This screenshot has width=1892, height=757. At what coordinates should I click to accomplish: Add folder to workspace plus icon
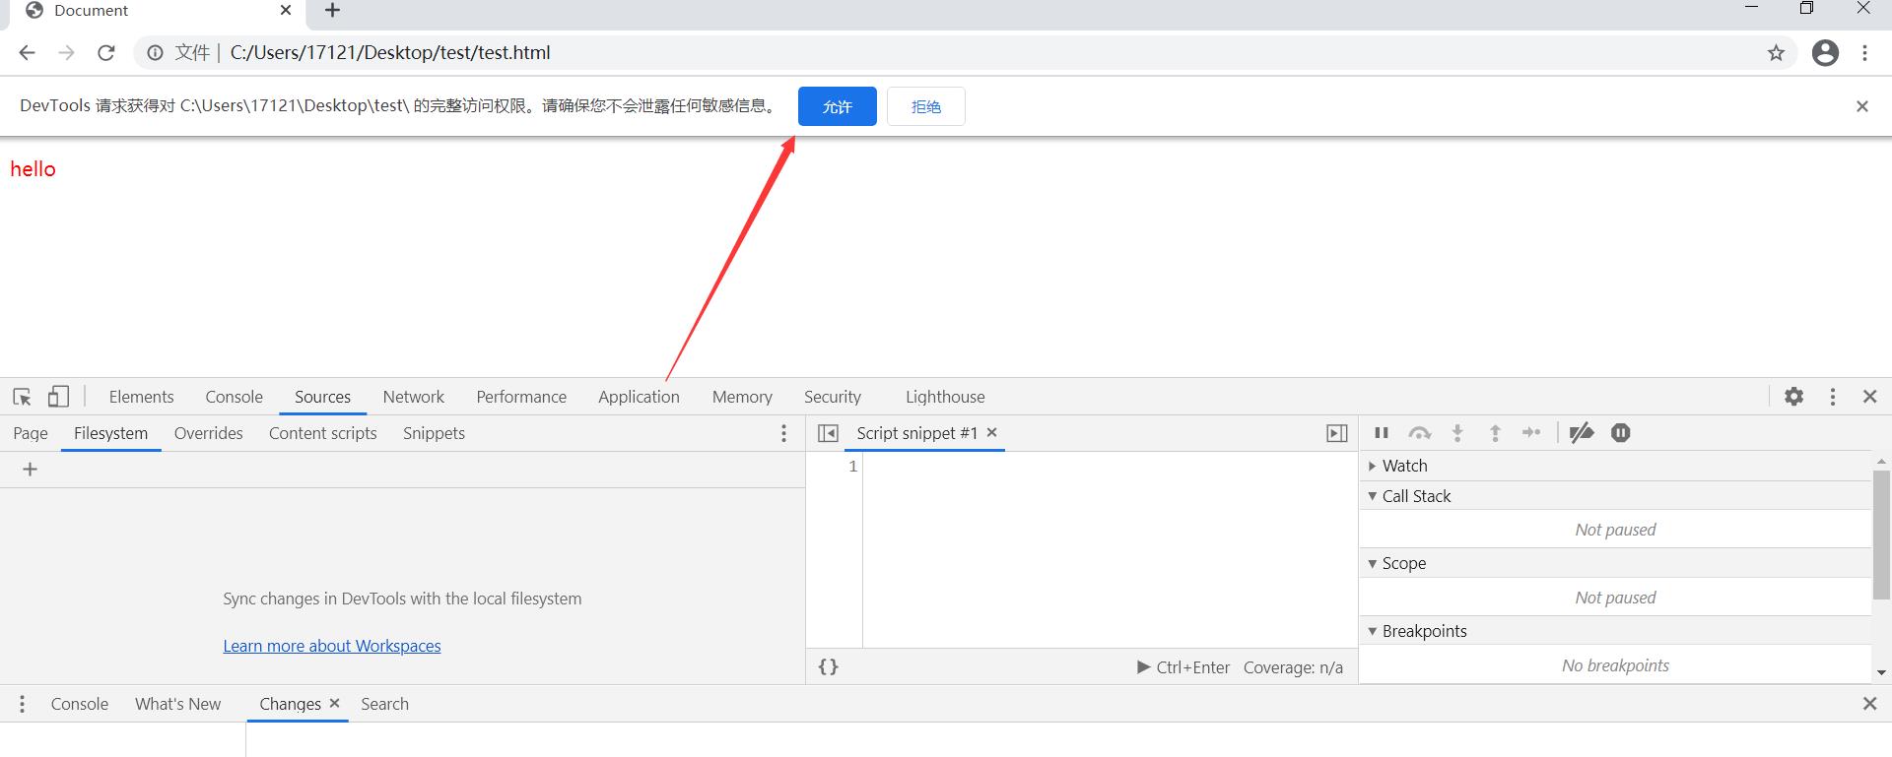[30, 470]
